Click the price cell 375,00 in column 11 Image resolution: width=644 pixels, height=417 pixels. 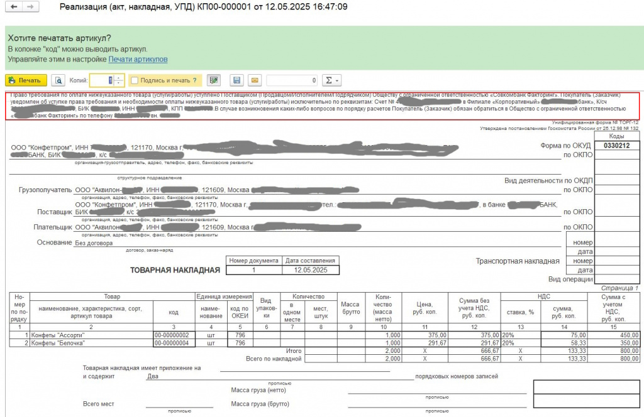click(x=425, y=335)
